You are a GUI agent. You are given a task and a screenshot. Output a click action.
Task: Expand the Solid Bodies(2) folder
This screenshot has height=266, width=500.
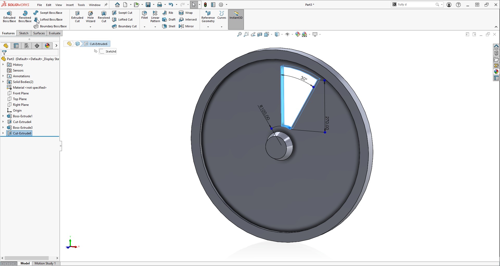coord(3,82)
